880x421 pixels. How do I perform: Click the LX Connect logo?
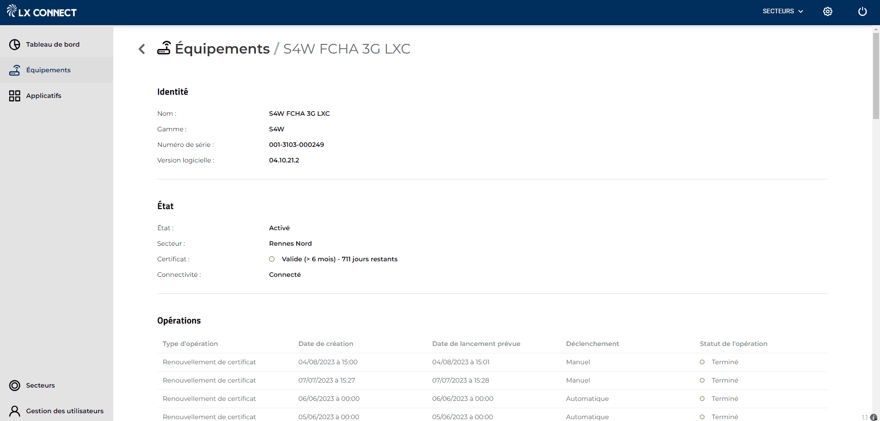coord(42,11)
